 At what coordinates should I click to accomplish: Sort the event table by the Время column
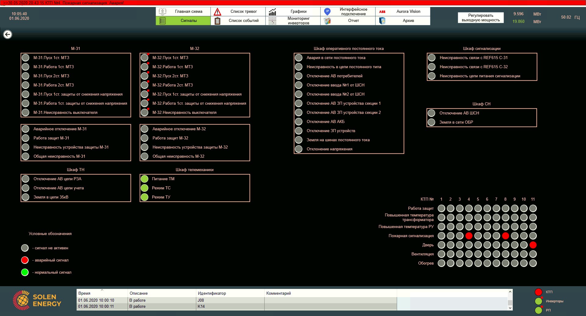tap(102, 293)
